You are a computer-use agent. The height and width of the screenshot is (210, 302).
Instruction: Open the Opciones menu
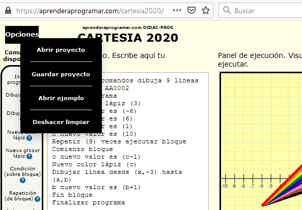tap(22, 35)
